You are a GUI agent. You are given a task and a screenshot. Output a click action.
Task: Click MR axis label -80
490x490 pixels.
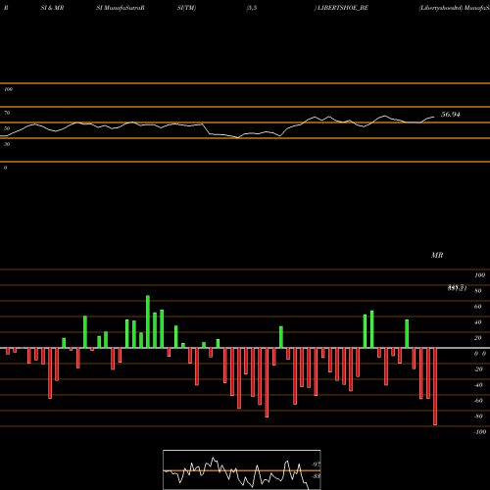pos(478,416)
